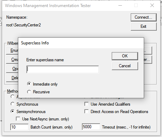
Task: Close the WMI Tester window
Action: [152, 5]
